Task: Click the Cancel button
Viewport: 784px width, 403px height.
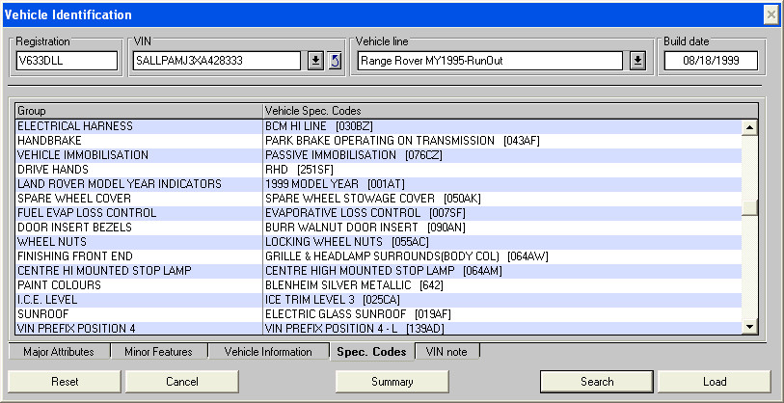Action: coord(182,382)
